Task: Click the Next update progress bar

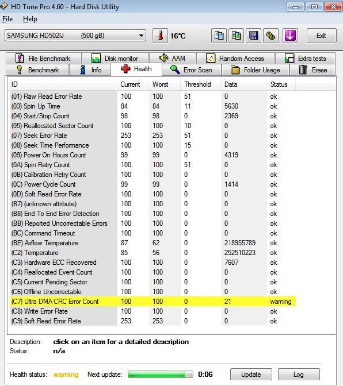Action: tap(161, 374)
